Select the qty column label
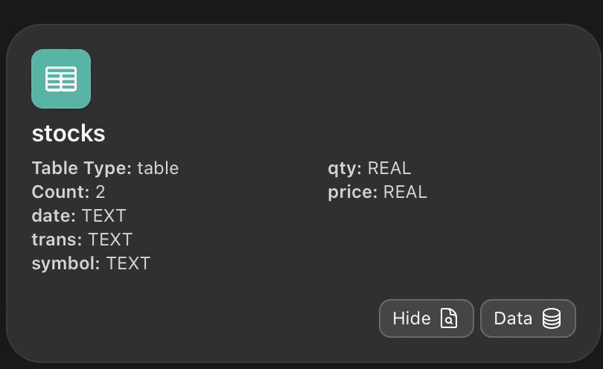Image resolution: width=603 pixels, height=369 pixels. [345, 168]
